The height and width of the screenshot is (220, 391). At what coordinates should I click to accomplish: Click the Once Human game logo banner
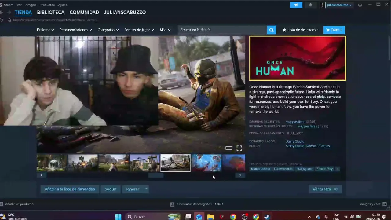pos(298,58)
